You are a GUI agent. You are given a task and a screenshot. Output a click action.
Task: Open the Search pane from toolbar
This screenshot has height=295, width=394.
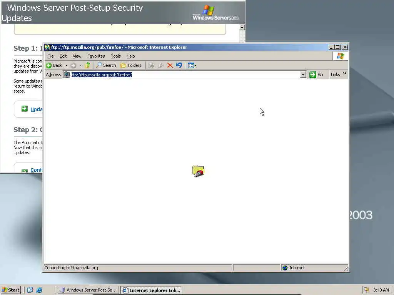[x=106, y=65]
